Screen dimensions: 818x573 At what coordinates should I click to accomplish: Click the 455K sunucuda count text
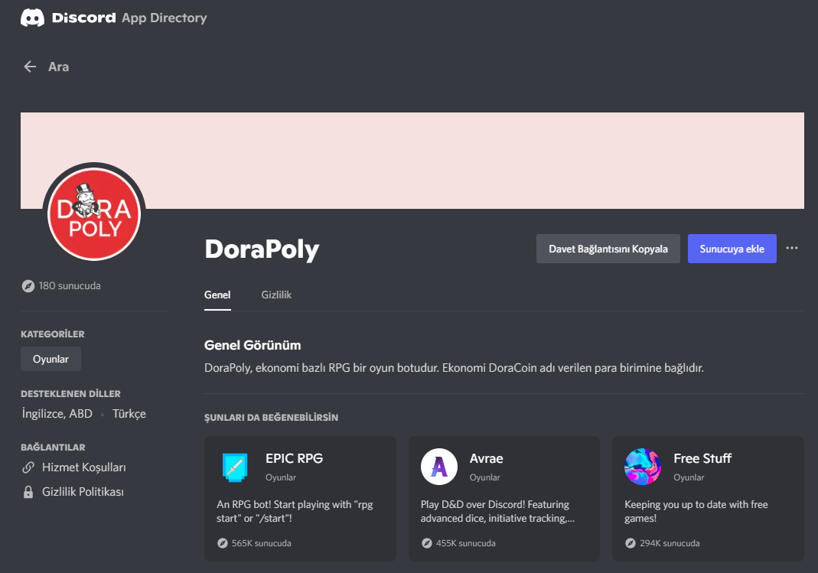[466, 542]
